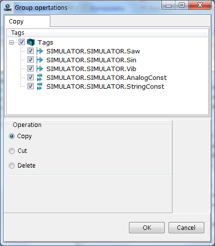Toggle the SIMULATOR.SIMULATOR.StringConst checkbox
Viewport: 215px width, 246px height.
(x=30, y=86)
